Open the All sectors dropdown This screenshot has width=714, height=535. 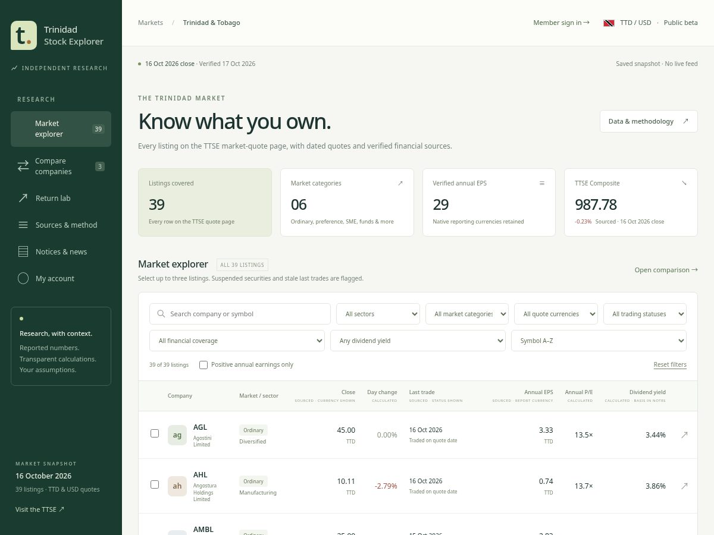coord(378,314)
